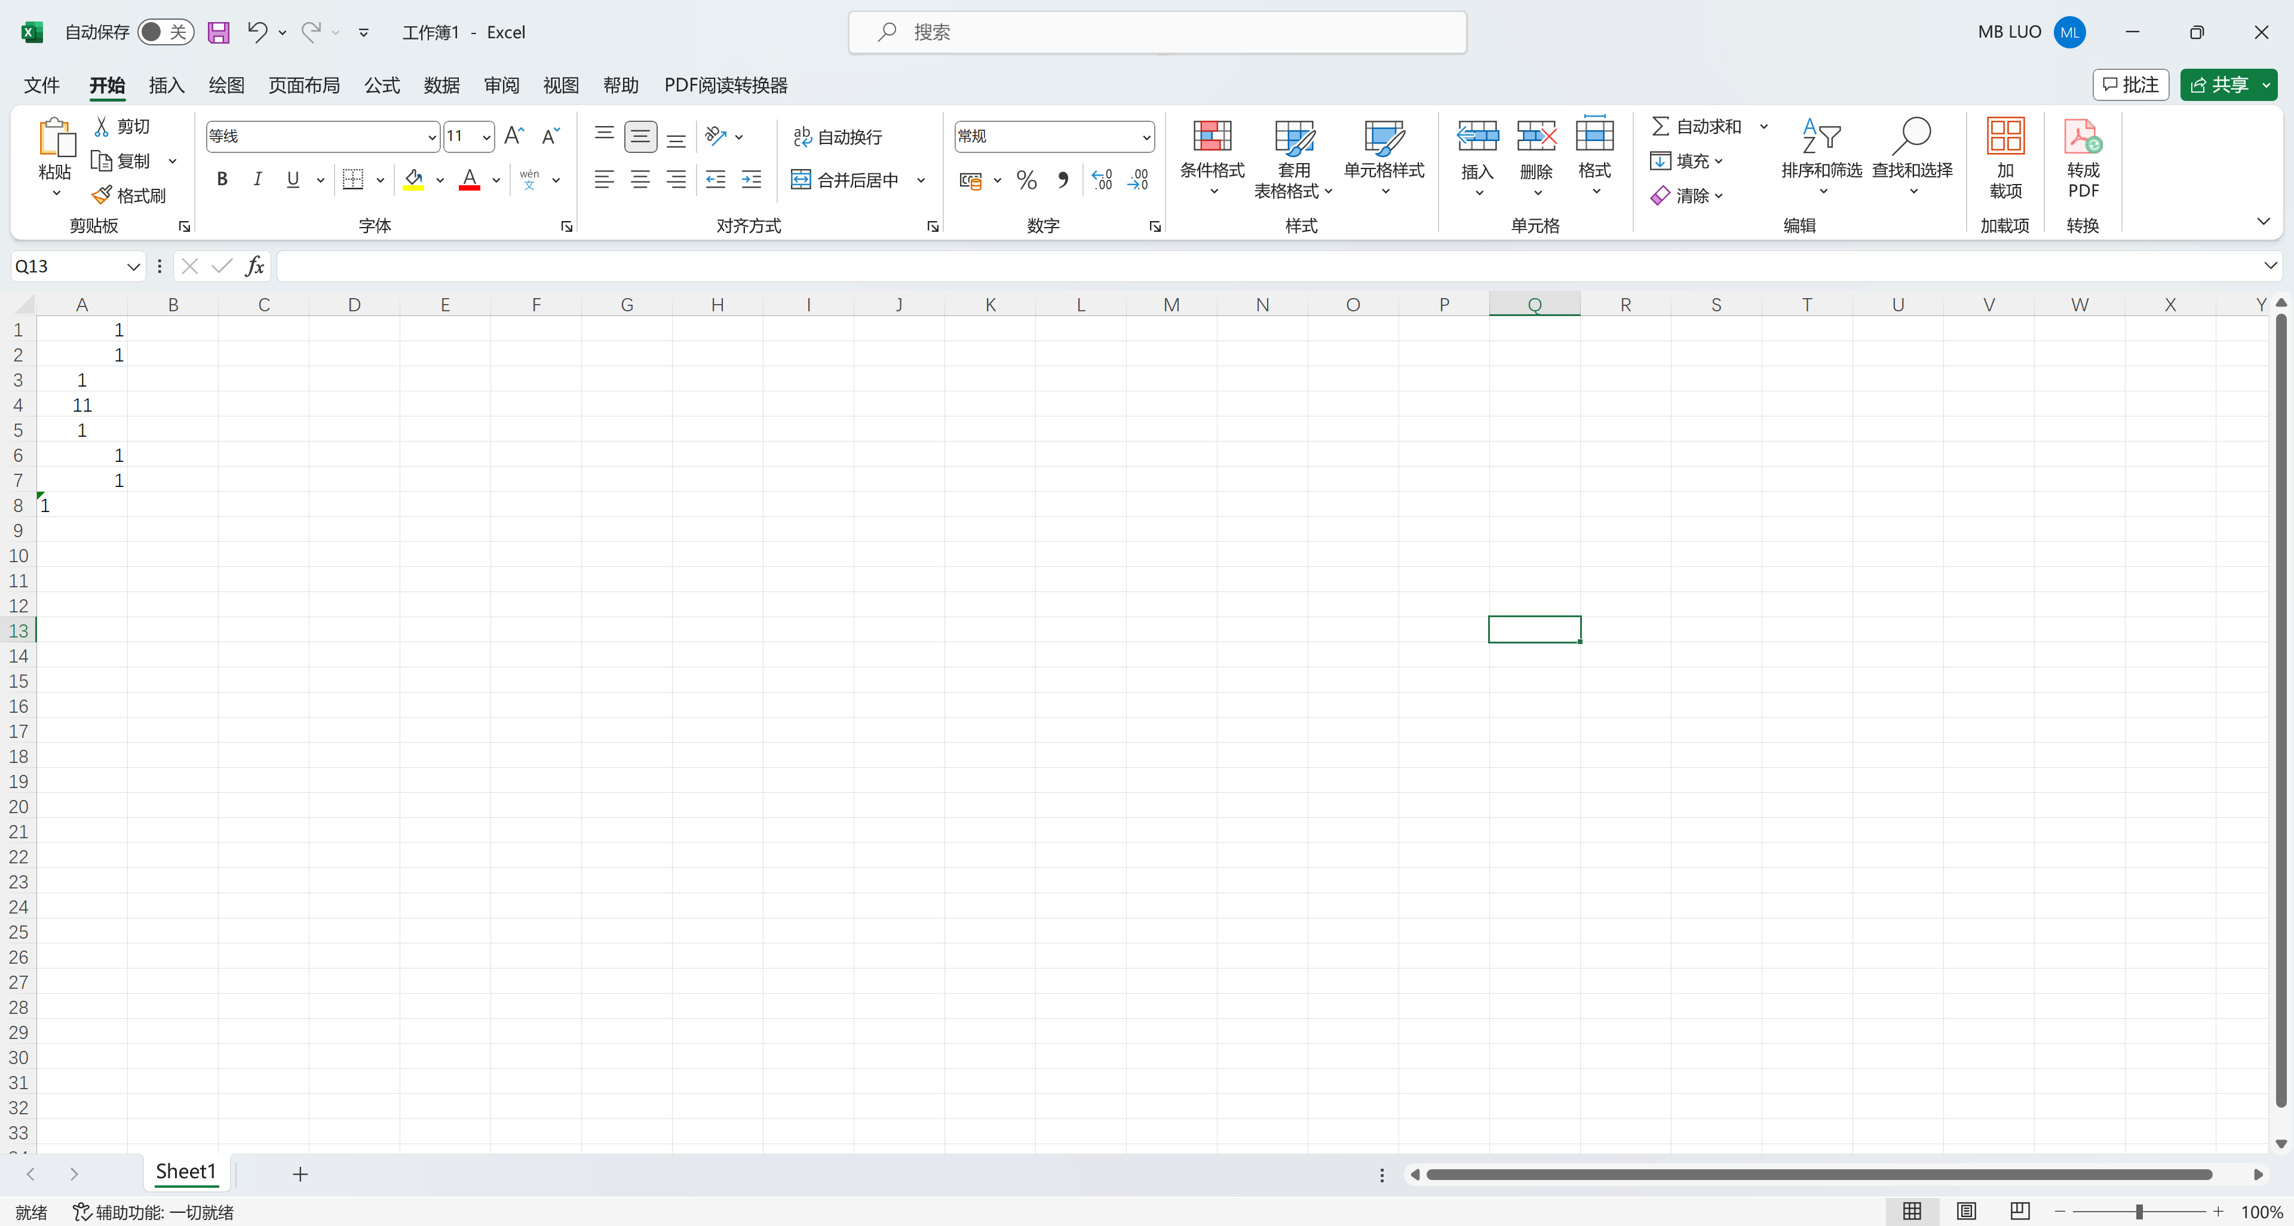Screen dimensions: 2294x1226
Task: Increase font size with A^ icon
Action: point(514,136)
